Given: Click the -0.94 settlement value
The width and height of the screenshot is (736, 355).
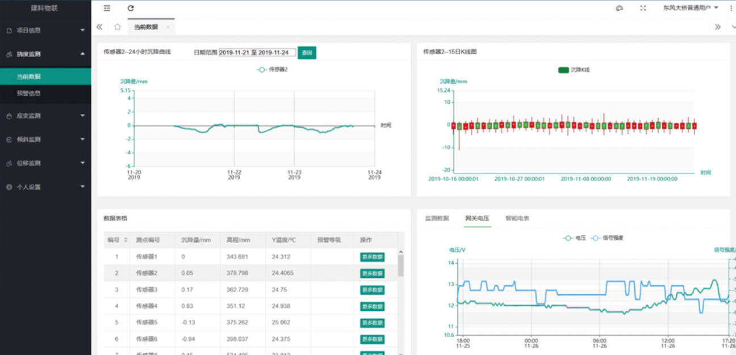Looking at the screenshot, I should (x=188, y=339).
